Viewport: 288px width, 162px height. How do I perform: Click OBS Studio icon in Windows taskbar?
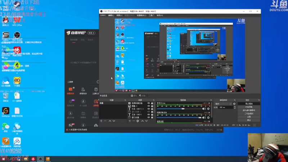point(40,159)
